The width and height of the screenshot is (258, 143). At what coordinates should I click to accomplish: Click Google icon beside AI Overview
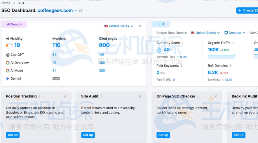8,63
